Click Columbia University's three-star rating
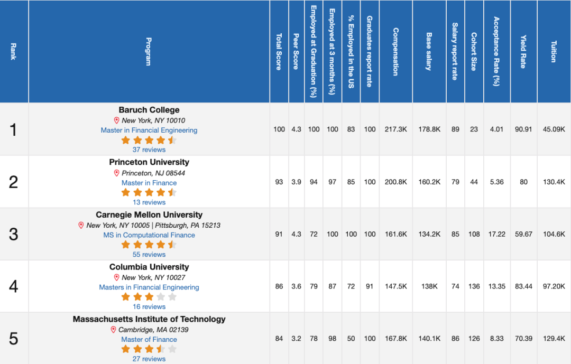This screenshot has width=571, height=364. point(149,297)
